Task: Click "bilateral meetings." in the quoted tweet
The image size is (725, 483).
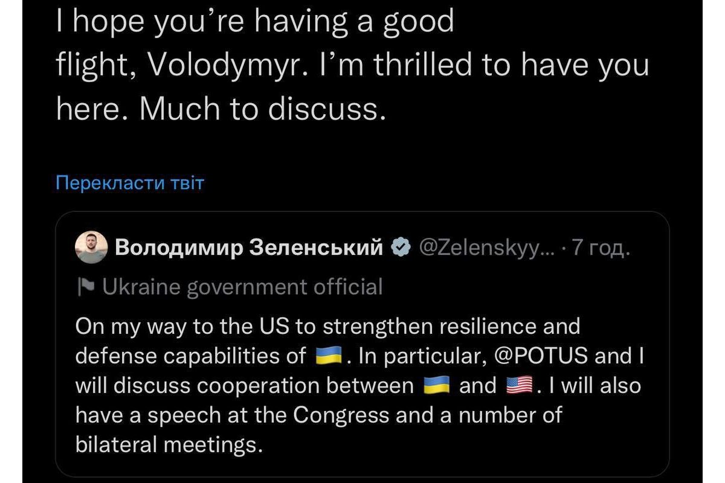Action: tap(170, 444)
